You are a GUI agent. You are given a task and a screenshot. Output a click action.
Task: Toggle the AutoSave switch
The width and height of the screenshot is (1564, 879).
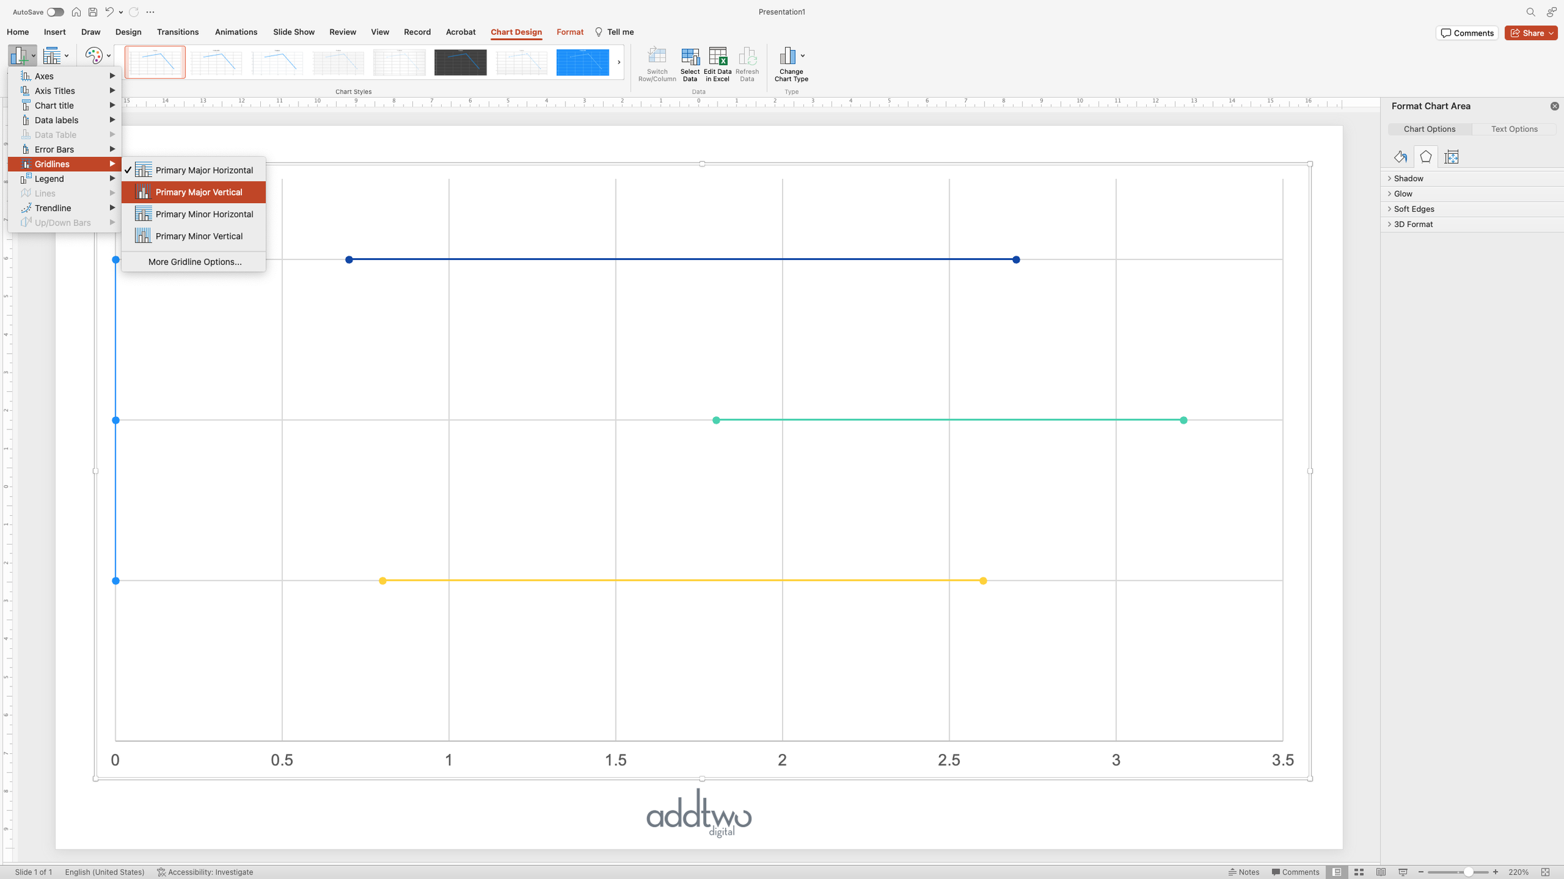[x=55, y=12]
